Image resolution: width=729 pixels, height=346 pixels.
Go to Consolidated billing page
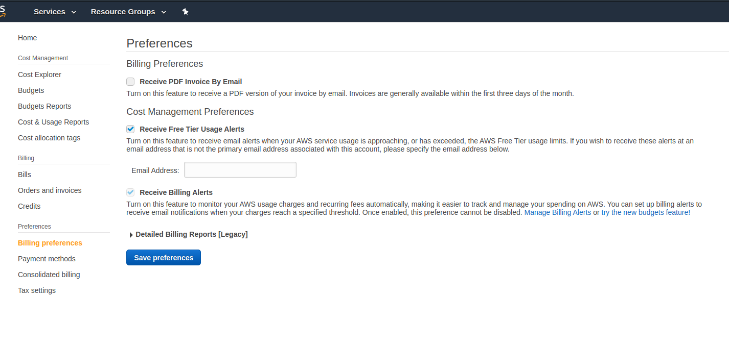click(49, 275)
